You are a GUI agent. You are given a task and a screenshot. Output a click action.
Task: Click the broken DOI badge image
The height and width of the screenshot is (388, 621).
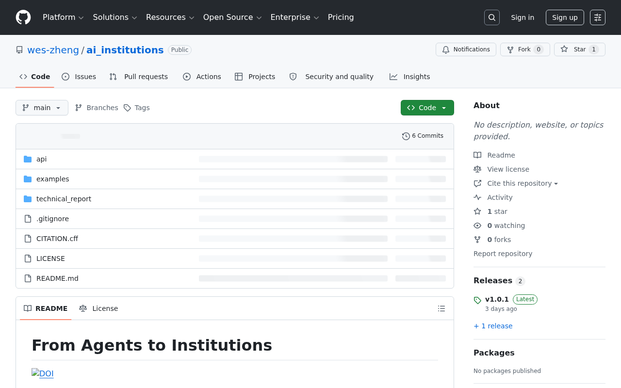pos(43,373)
